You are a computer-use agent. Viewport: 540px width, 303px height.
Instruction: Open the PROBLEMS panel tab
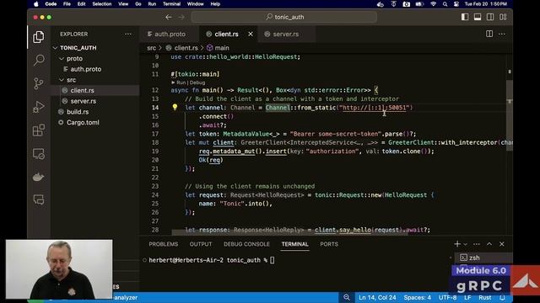164,244
